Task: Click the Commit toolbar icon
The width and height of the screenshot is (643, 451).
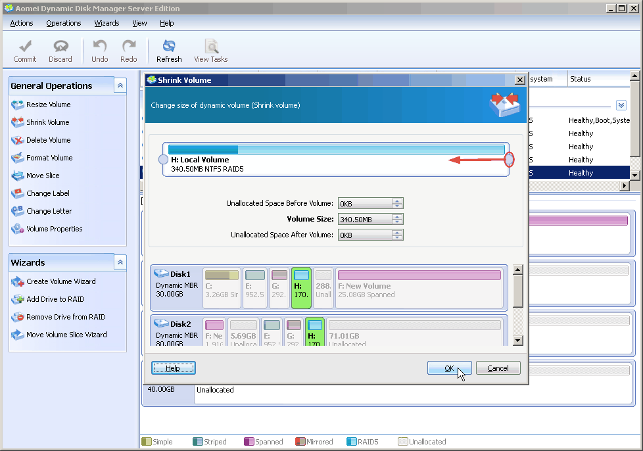Action: pos(25,51)
